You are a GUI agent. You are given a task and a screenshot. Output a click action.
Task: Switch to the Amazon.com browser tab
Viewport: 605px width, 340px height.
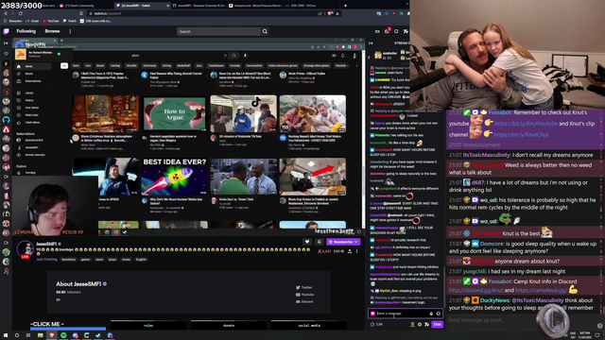click(255, 6)
